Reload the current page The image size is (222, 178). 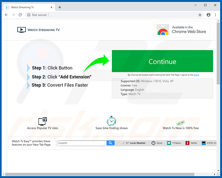click(x=20, y=15)
